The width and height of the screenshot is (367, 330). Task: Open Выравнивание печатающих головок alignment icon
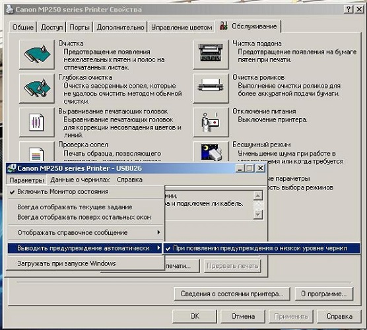pos(37,122)
